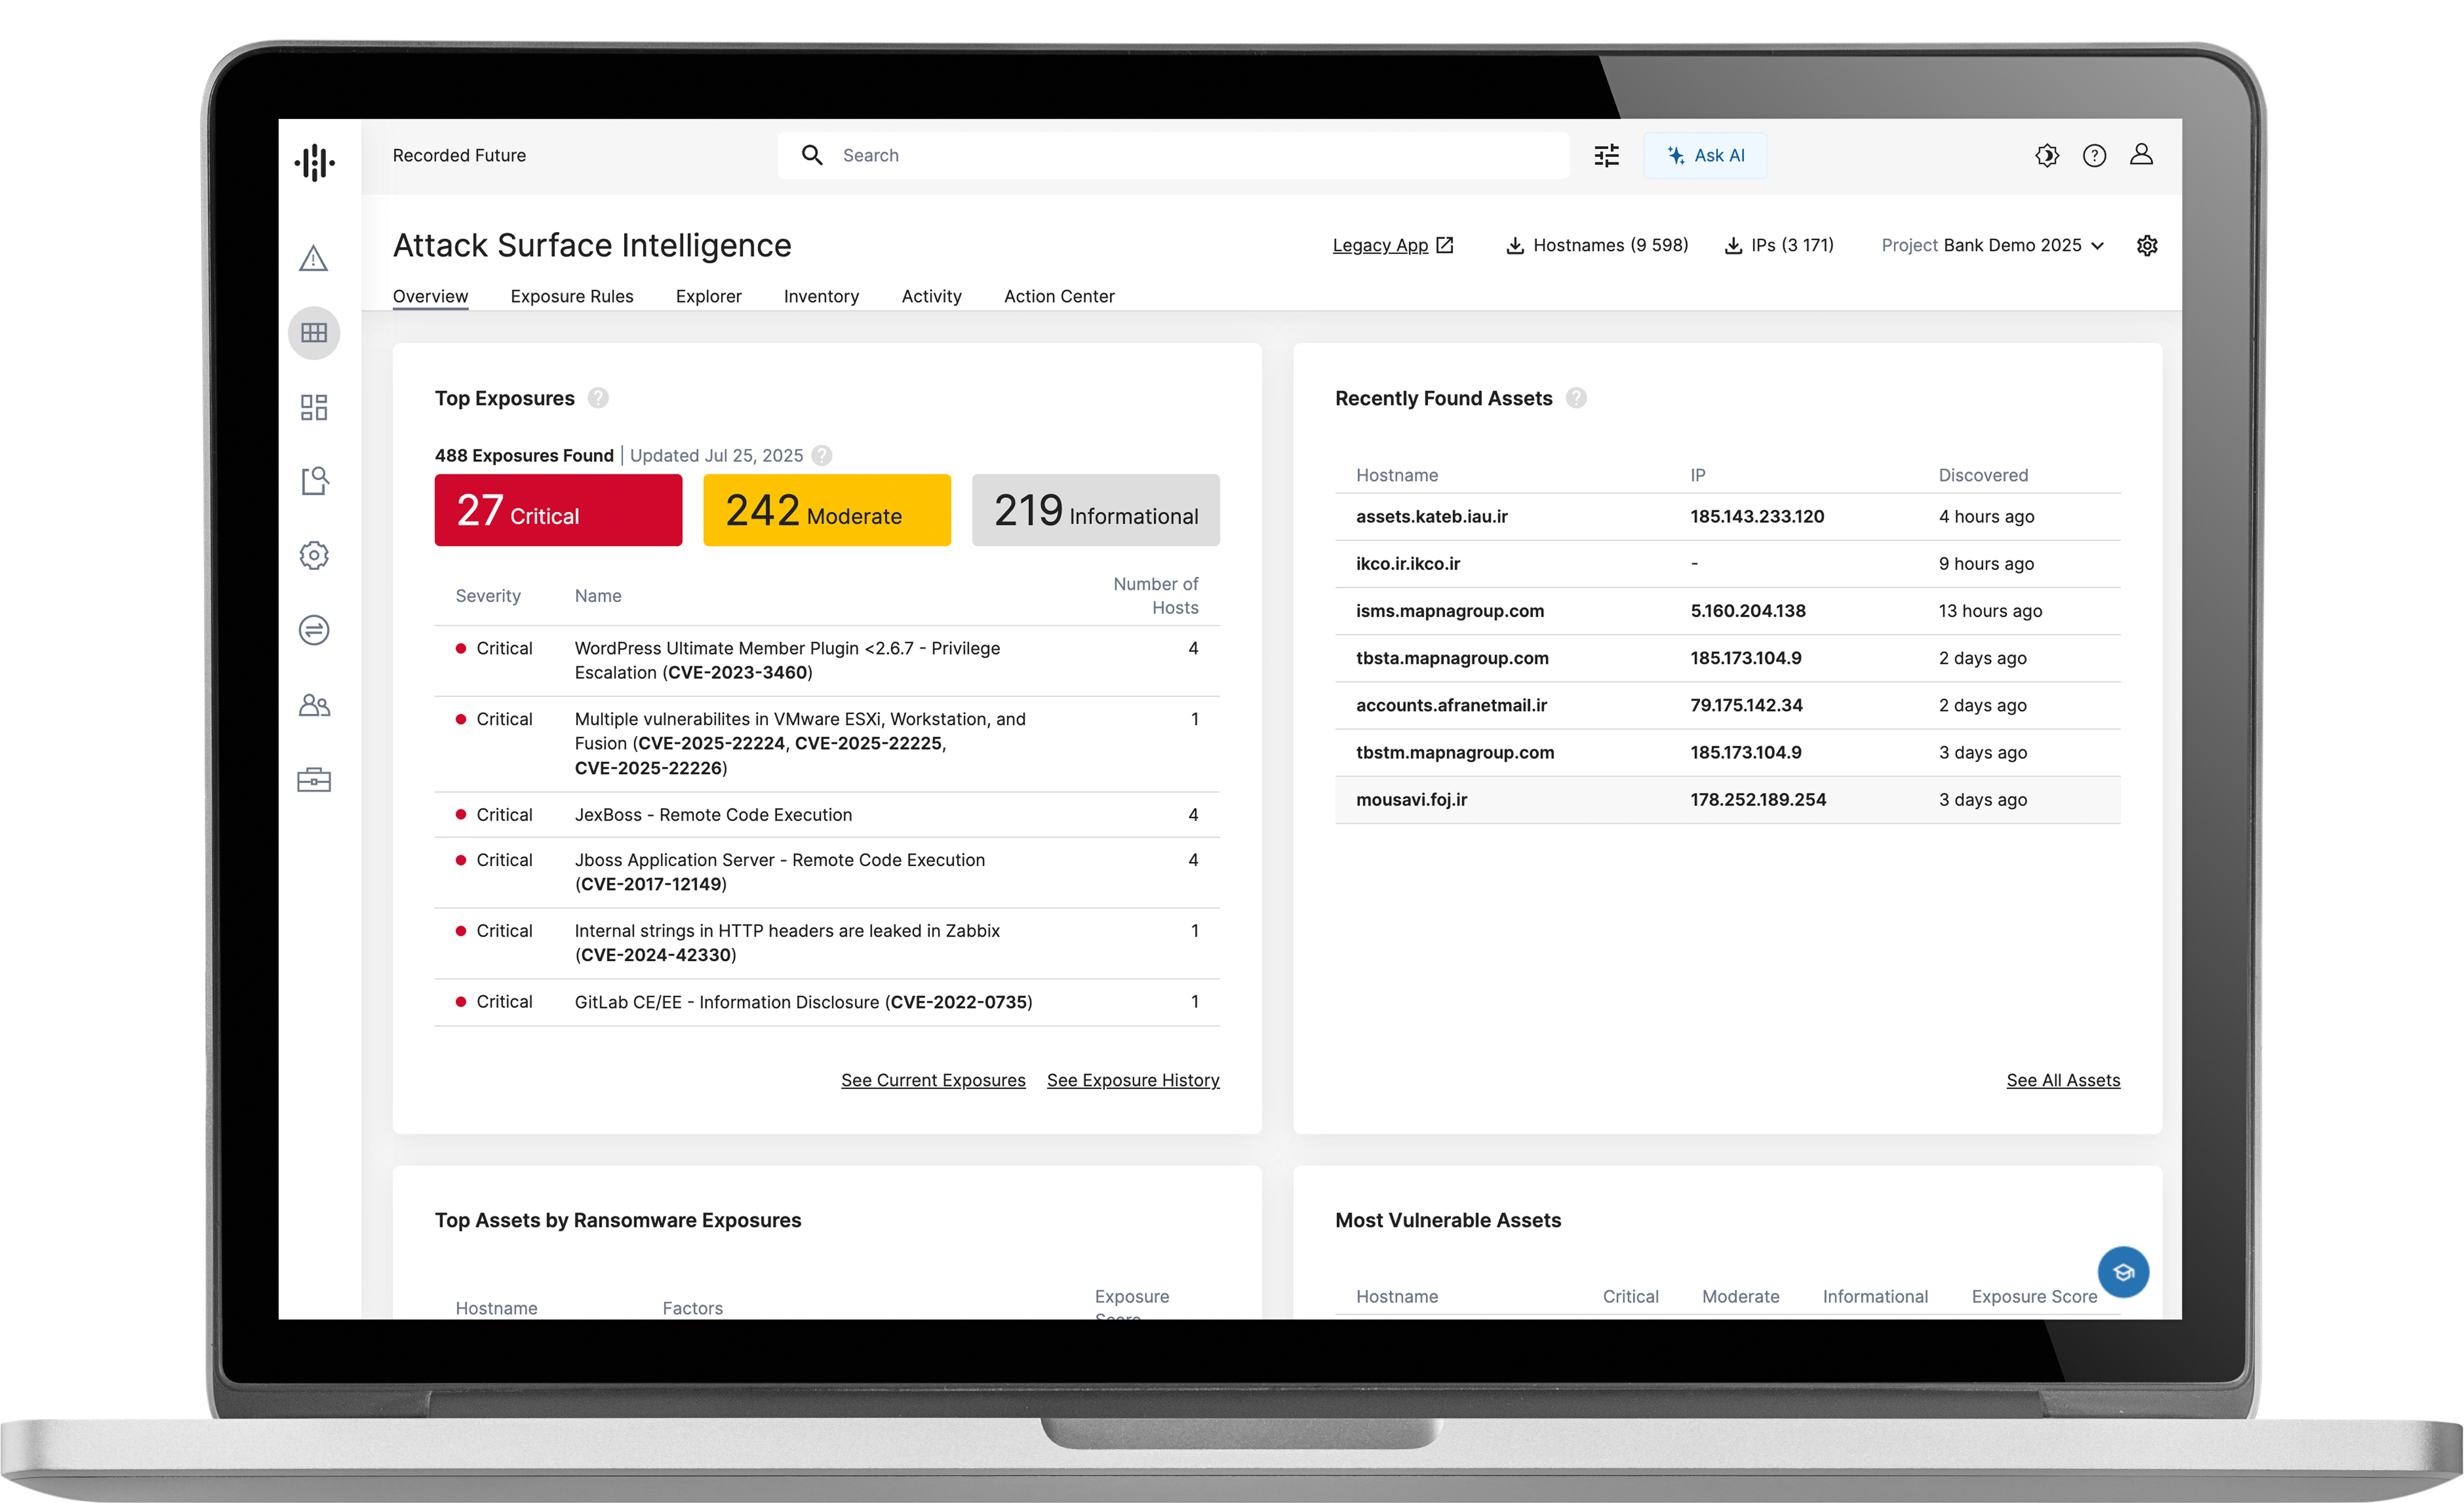
Task: Open the dashboard tiles icon in sidebar
Action: (x=314, y=407)
